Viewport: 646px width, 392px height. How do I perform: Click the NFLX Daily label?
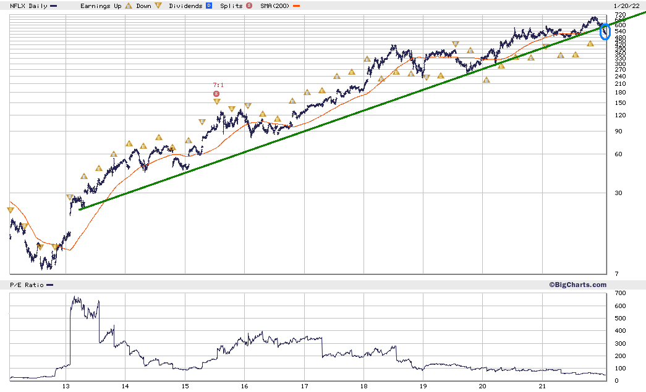29,6
